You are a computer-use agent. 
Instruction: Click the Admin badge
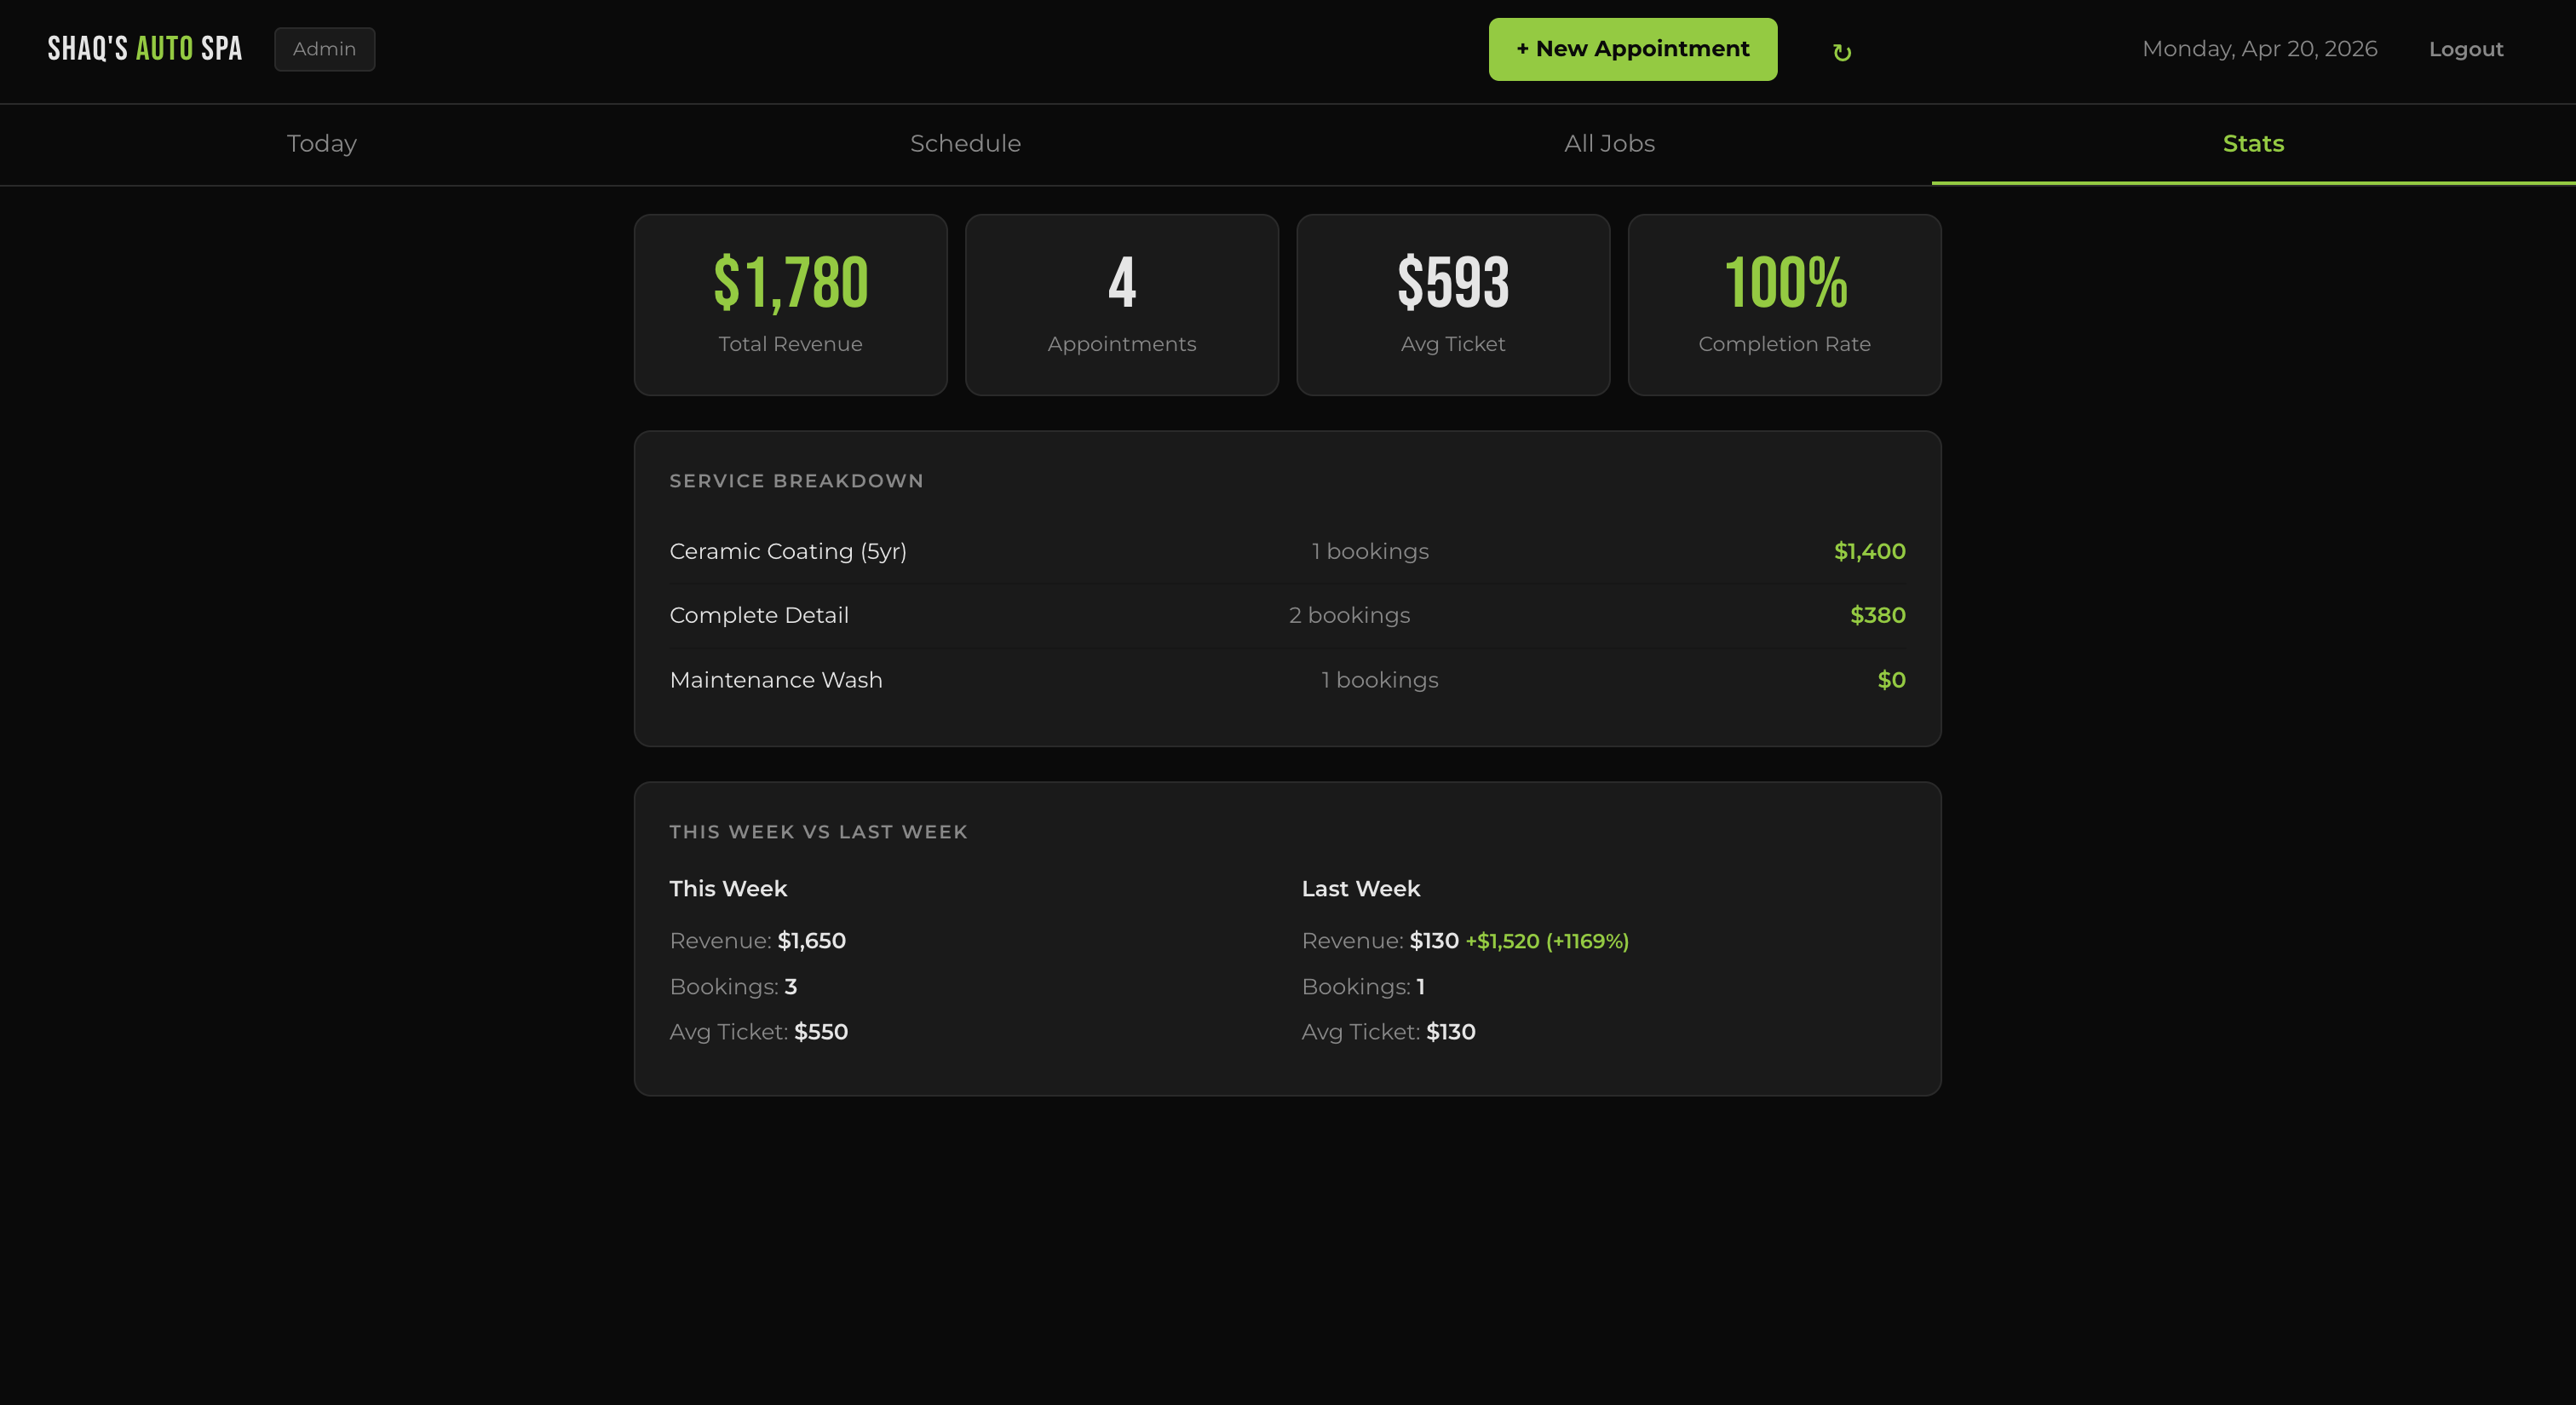(324, 49)
